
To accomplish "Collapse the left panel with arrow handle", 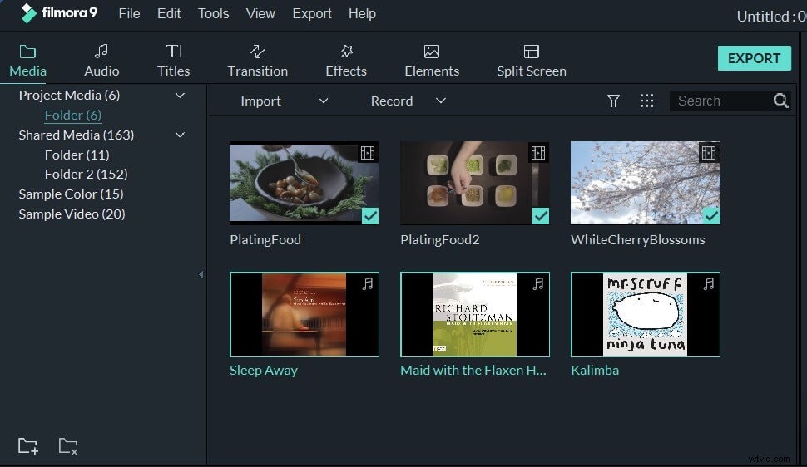I will click(201, 275).
